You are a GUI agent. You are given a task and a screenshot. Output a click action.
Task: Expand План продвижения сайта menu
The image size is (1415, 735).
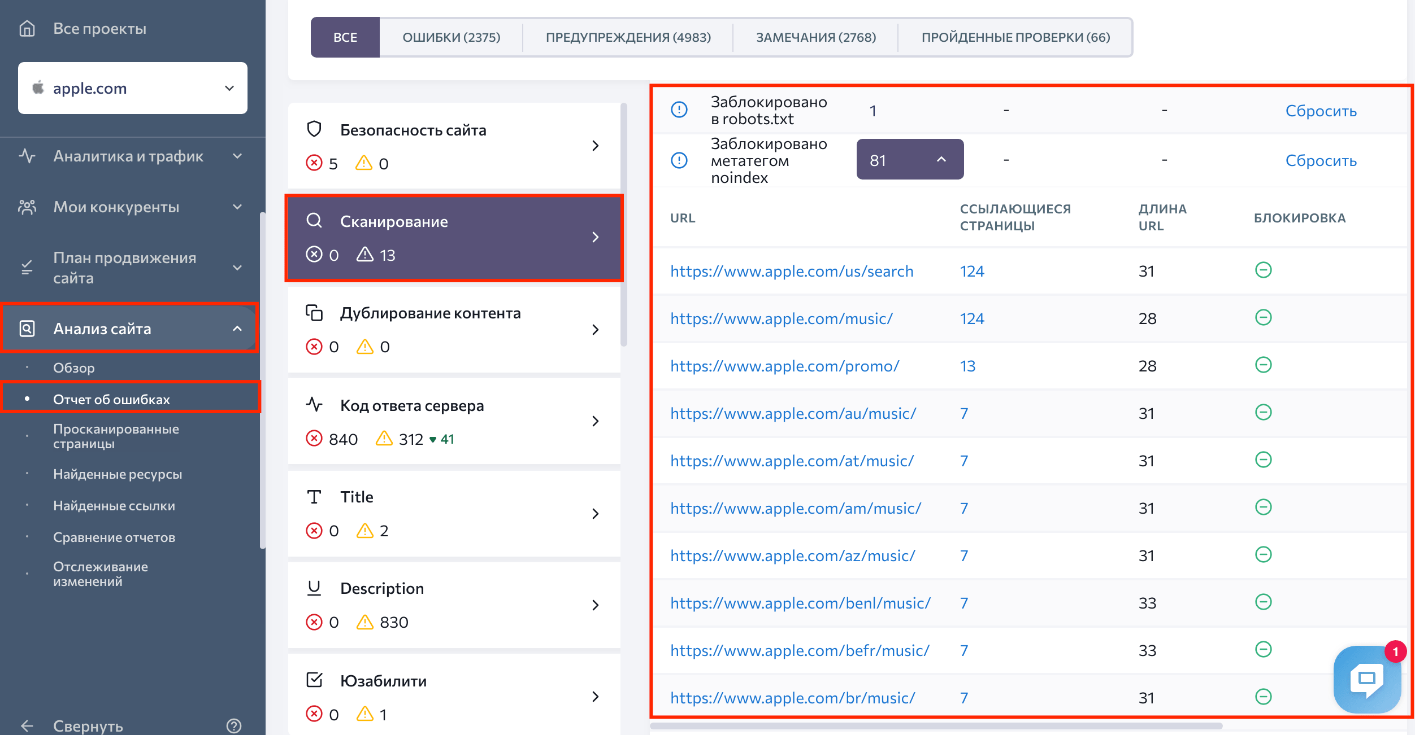point(237,268)
